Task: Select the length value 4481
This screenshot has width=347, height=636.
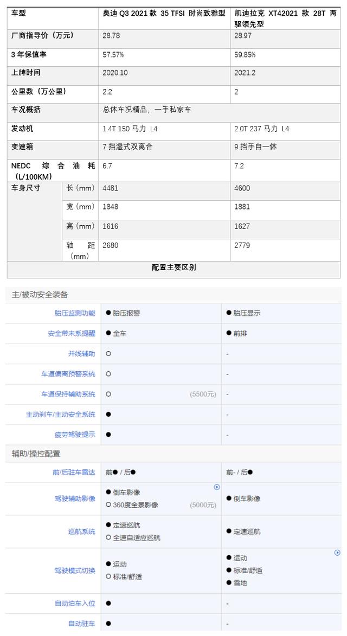Action: point(111,188)
